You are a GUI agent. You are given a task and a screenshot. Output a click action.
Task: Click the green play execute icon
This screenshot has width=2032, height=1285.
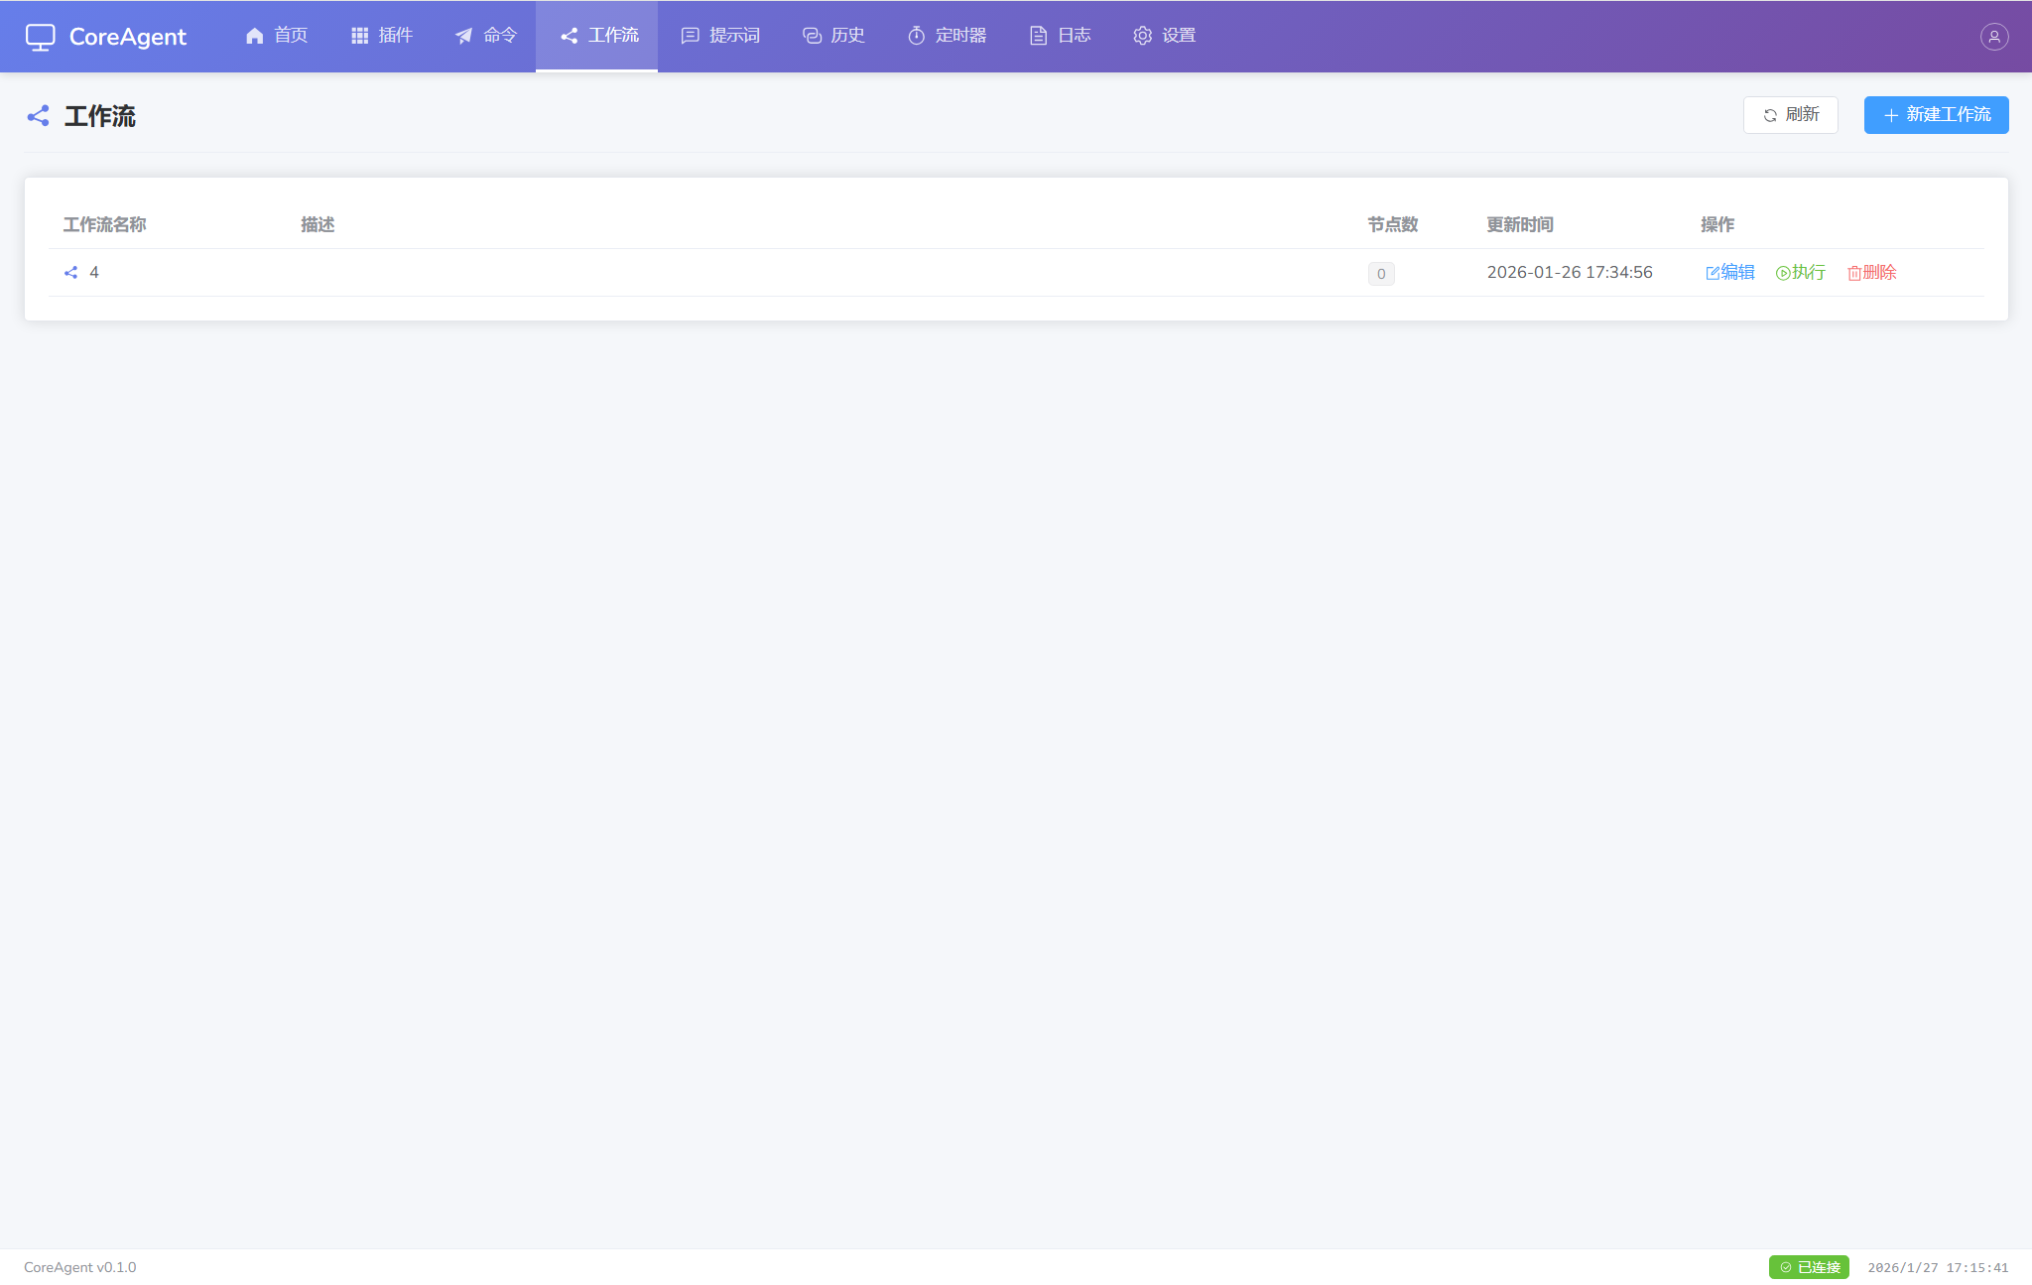(x=1783, y=273)
